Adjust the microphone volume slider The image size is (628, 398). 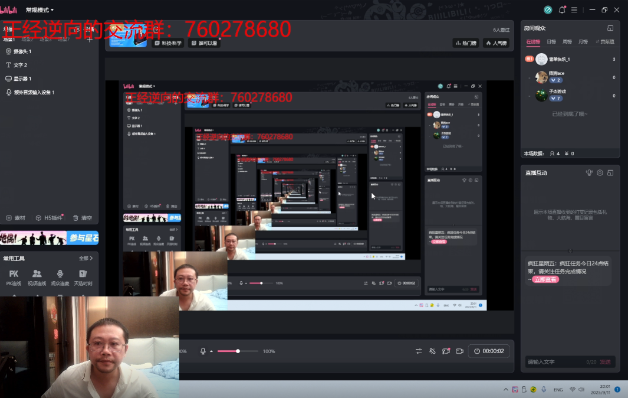point(238,351)
